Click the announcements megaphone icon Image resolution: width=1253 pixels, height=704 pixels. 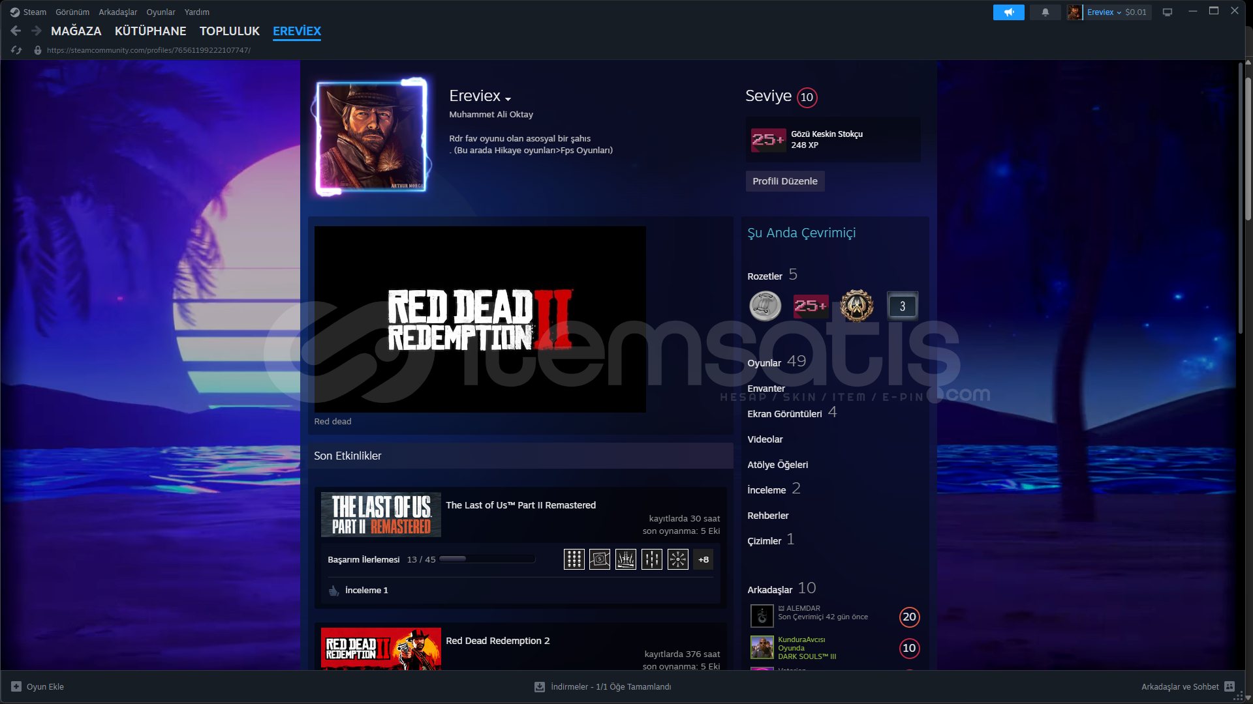pos(1008,12)
